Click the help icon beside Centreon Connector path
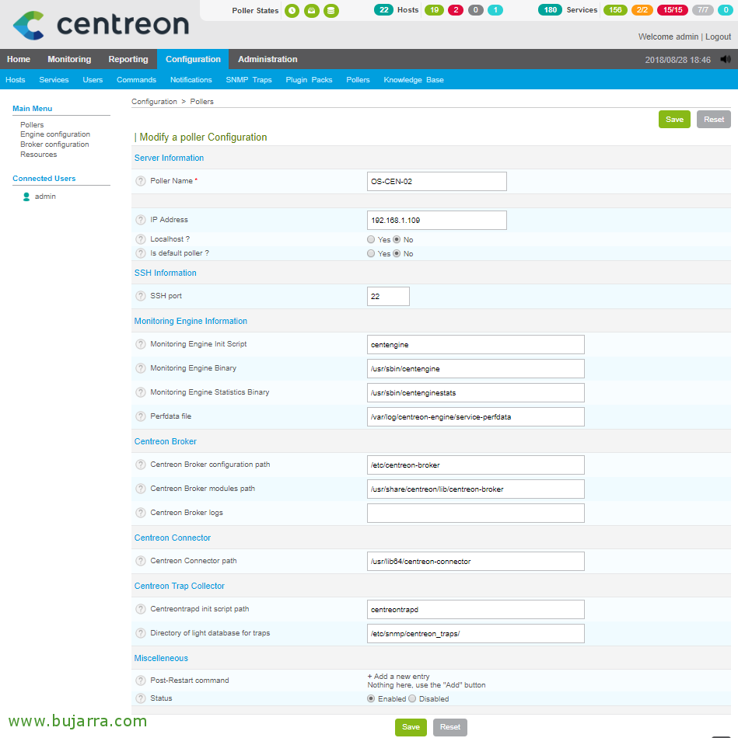This screenshot has height=738, width=738. point(141,561)
